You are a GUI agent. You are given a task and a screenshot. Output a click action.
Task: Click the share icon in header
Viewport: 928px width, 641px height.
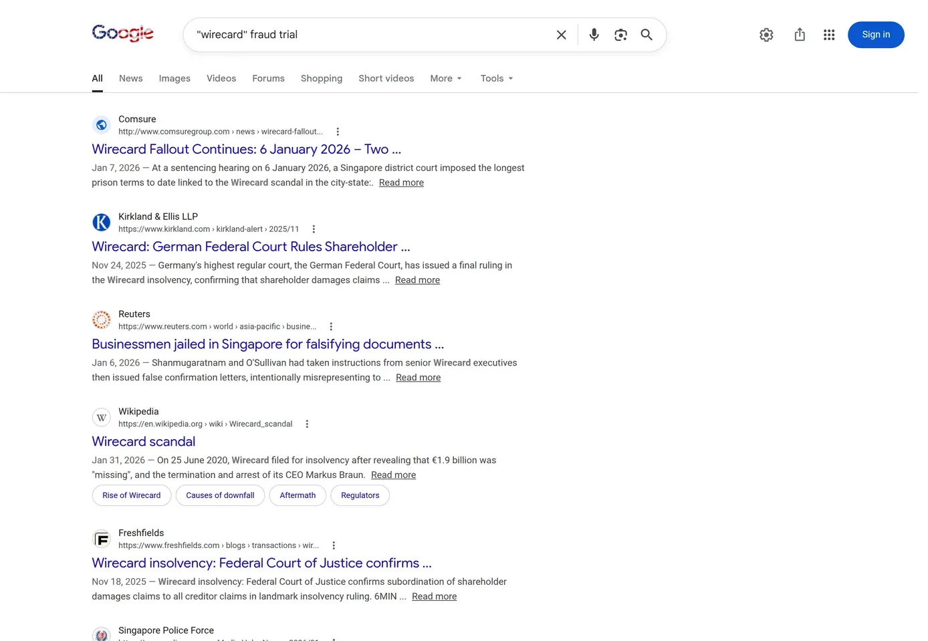(800, 35)
